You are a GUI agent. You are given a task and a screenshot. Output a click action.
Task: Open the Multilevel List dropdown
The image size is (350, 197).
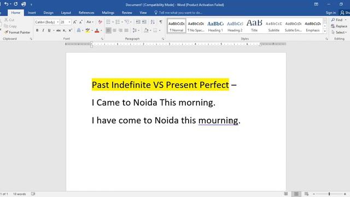(131, 22)
